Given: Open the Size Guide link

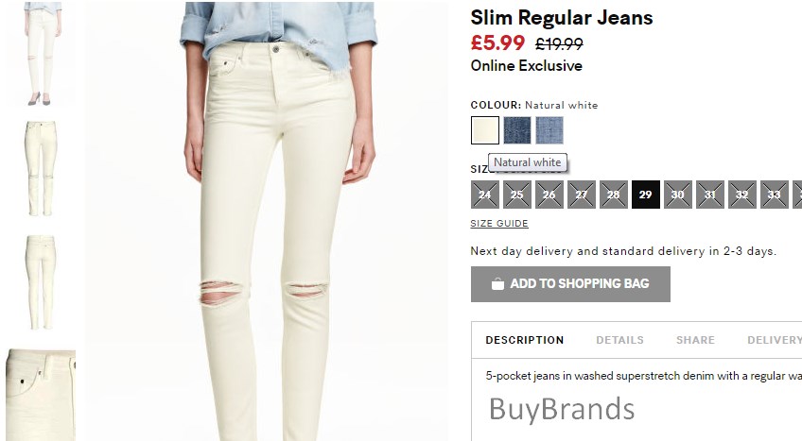Looking at the screenshot, I should (499, 224).
